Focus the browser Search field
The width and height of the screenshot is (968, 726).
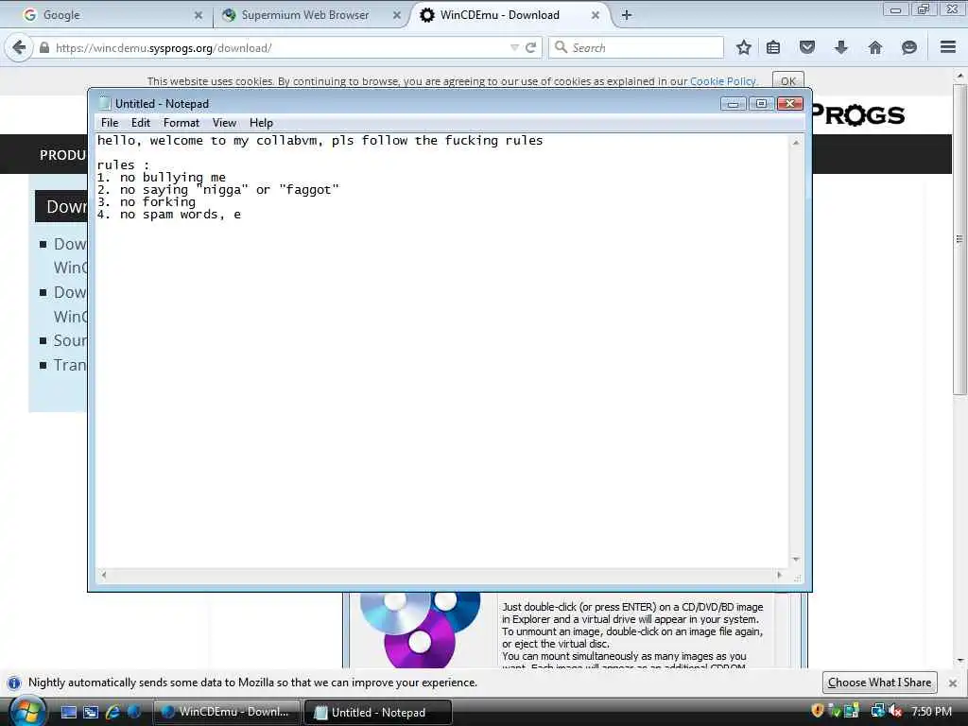pos(636,47)
